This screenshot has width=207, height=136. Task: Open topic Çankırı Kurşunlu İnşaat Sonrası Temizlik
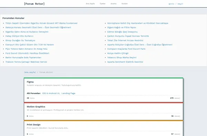tap(128, 36)
